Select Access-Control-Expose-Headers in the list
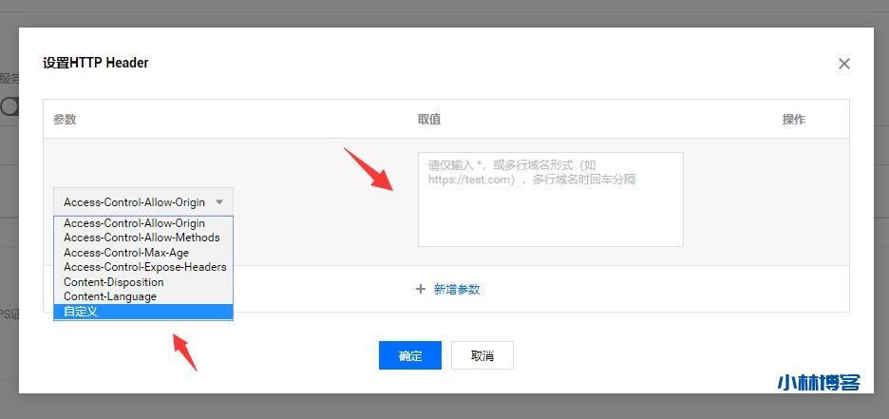Image resolution: width=889 pixels, height=419 pixels. click(144, 267)
